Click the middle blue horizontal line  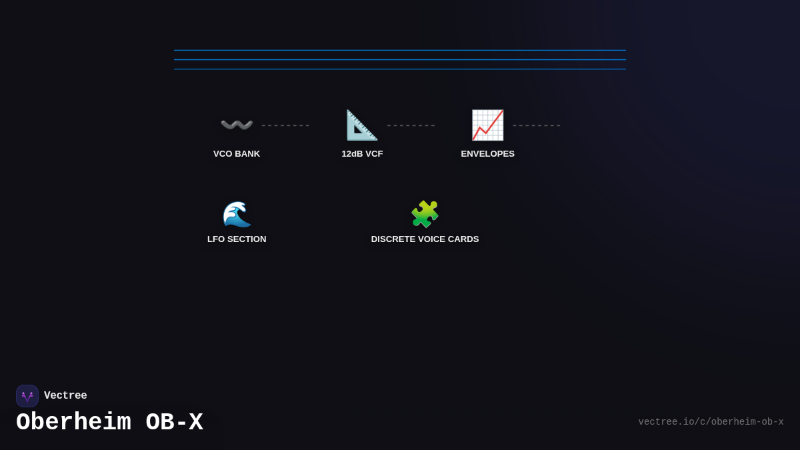point(400,60)
